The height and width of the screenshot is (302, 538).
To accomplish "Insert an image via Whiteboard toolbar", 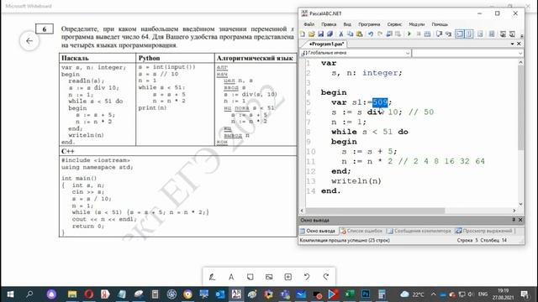I will click(x=269, y=277).
